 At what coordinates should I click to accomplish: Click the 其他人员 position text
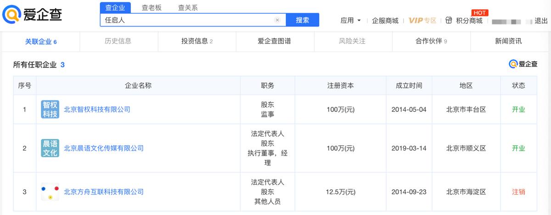(267, 201)
